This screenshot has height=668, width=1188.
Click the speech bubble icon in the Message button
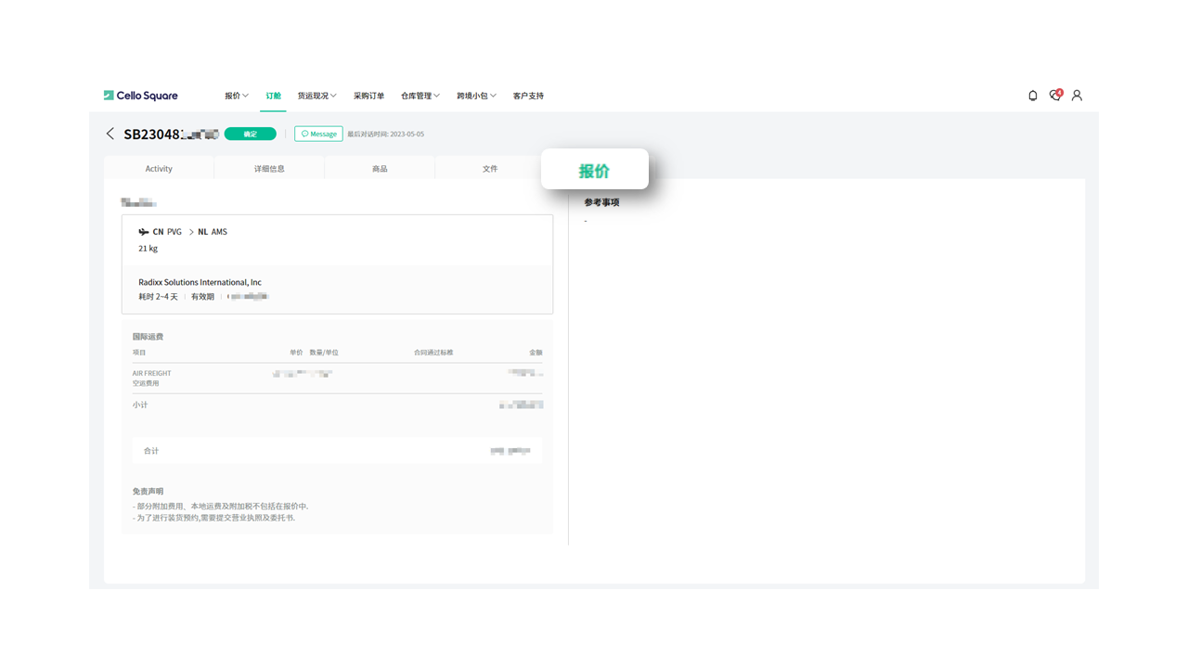304,135
